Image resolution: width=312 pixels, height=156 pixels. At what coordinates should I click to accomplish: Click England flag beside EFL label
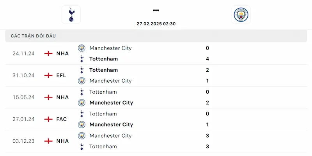(48, 75)
